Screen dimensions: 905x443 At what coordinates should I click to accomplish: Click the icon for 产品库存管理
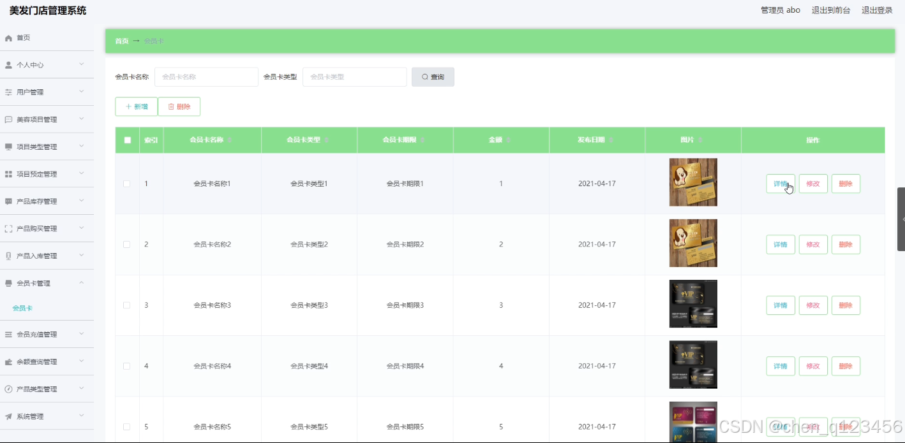click(x=8, y=201)
